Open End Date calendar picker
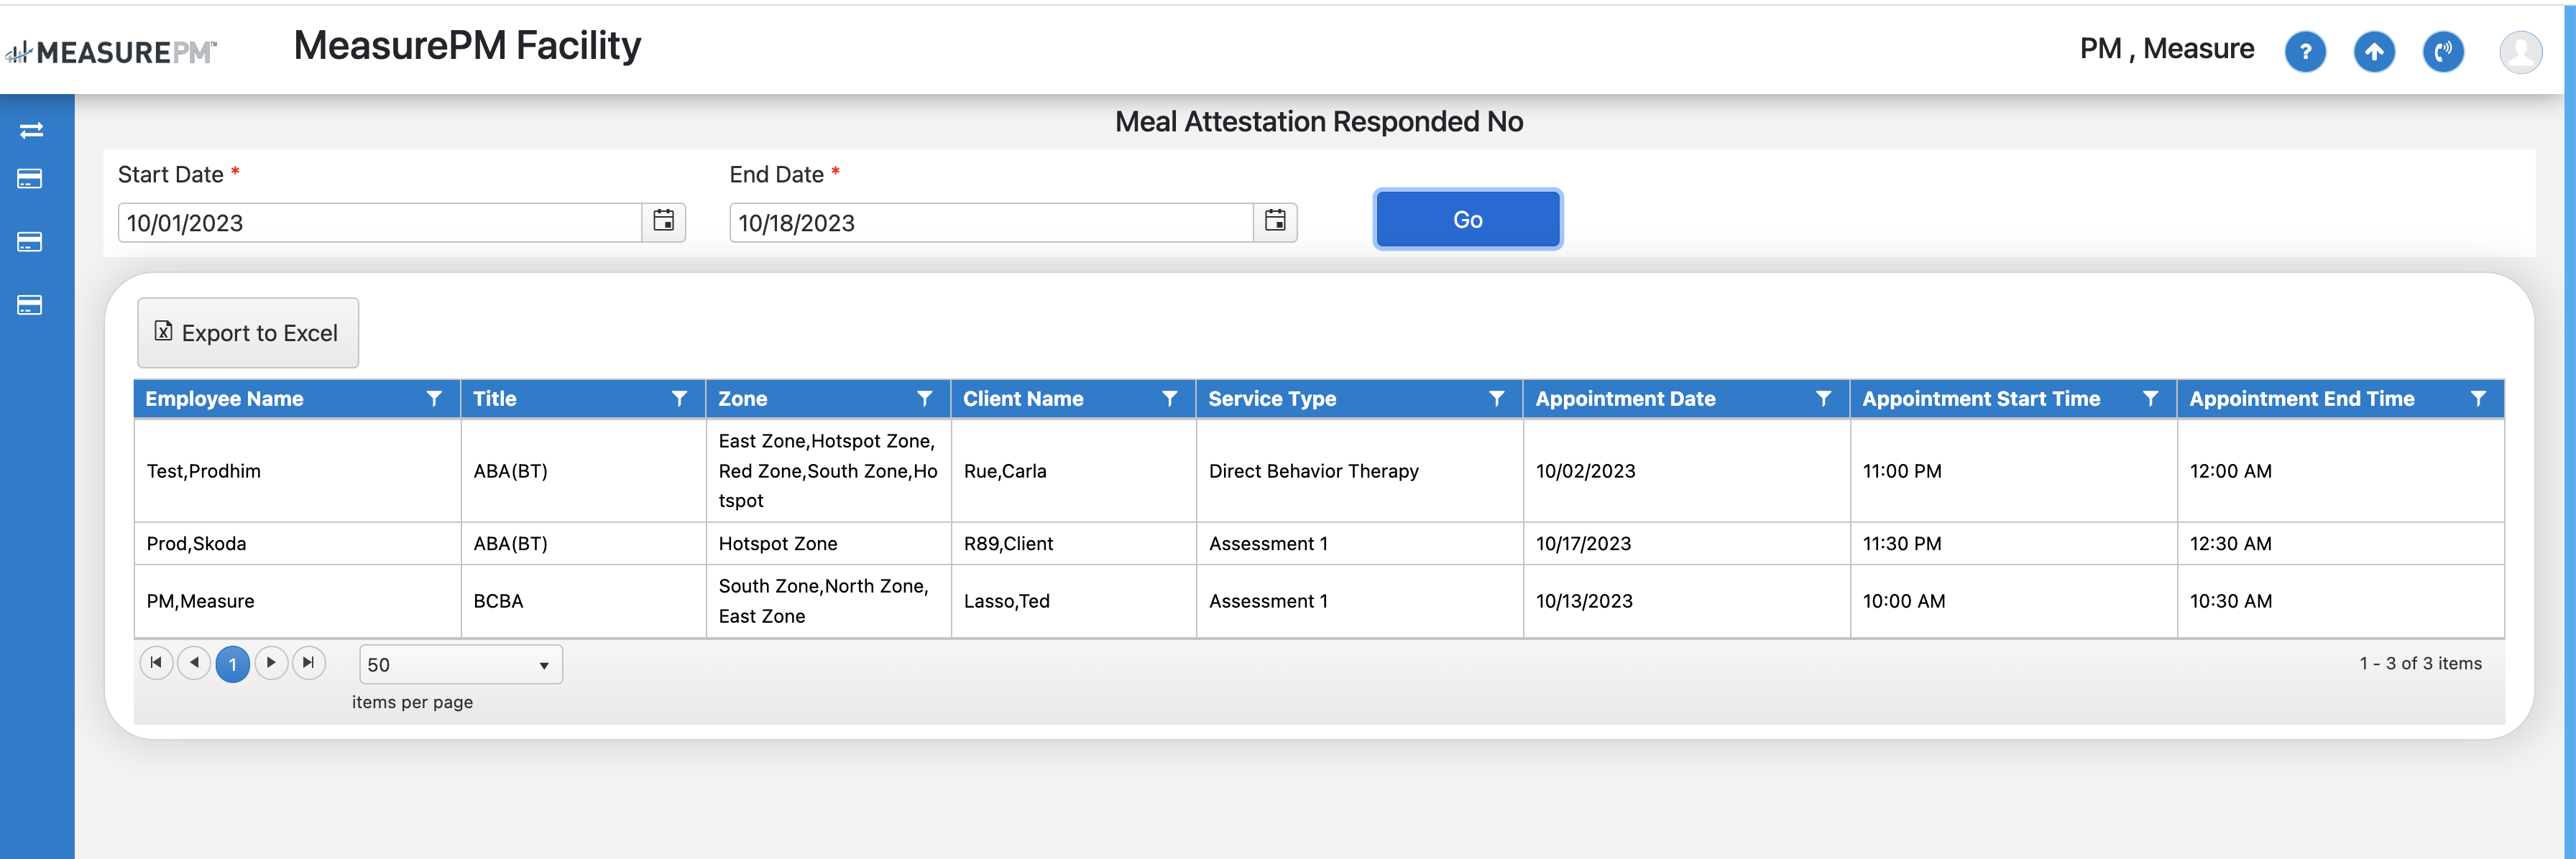 click(1275, 222)
